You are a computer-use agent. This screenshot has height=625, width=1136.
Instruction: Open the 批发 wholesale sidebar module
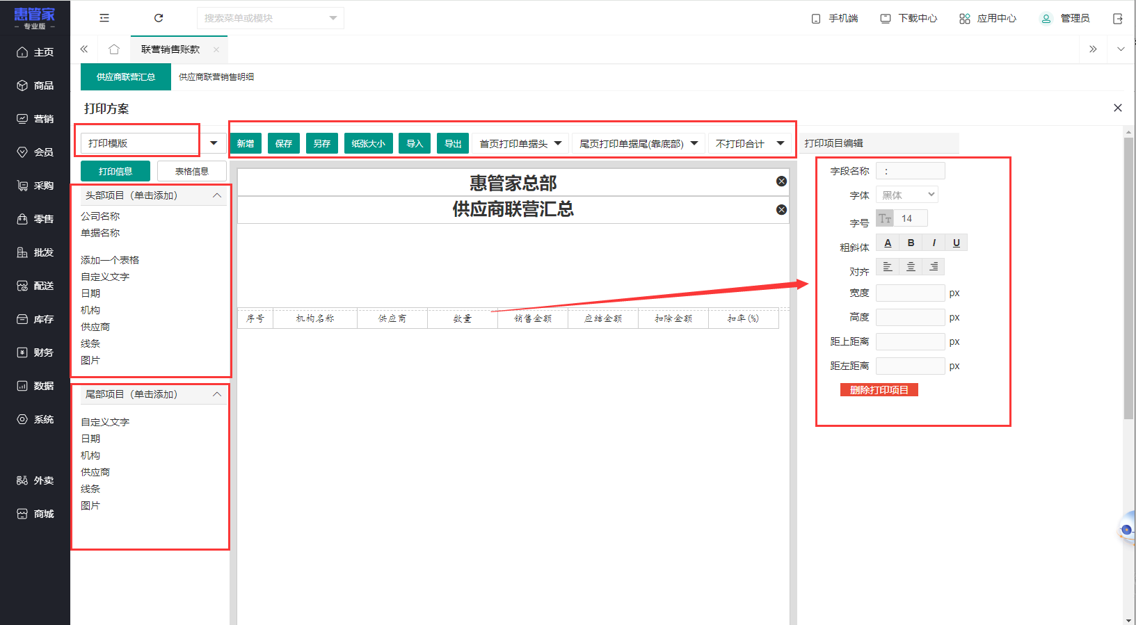(x=35, y=252)
